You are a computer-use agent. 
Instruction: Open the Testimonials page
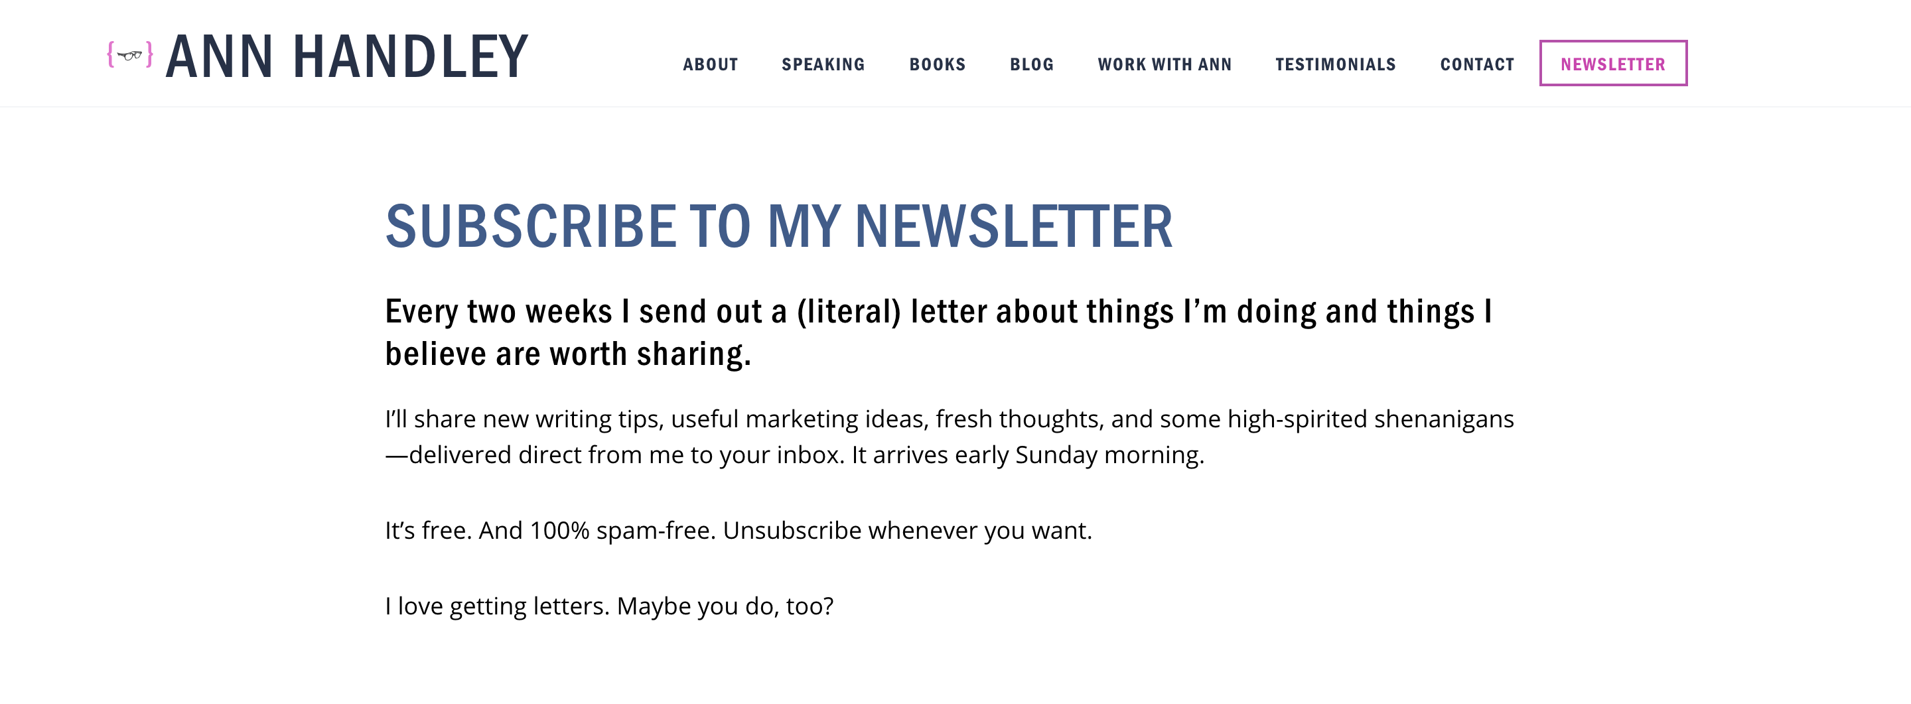pyautogui.click(x=1335, y=64)
